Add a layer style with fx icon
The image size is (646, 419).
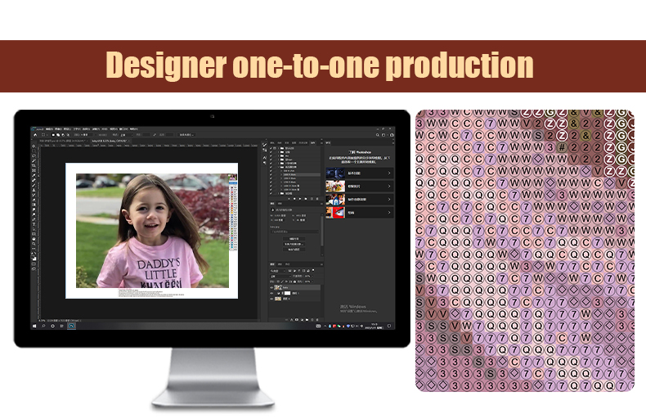[291, 320]
